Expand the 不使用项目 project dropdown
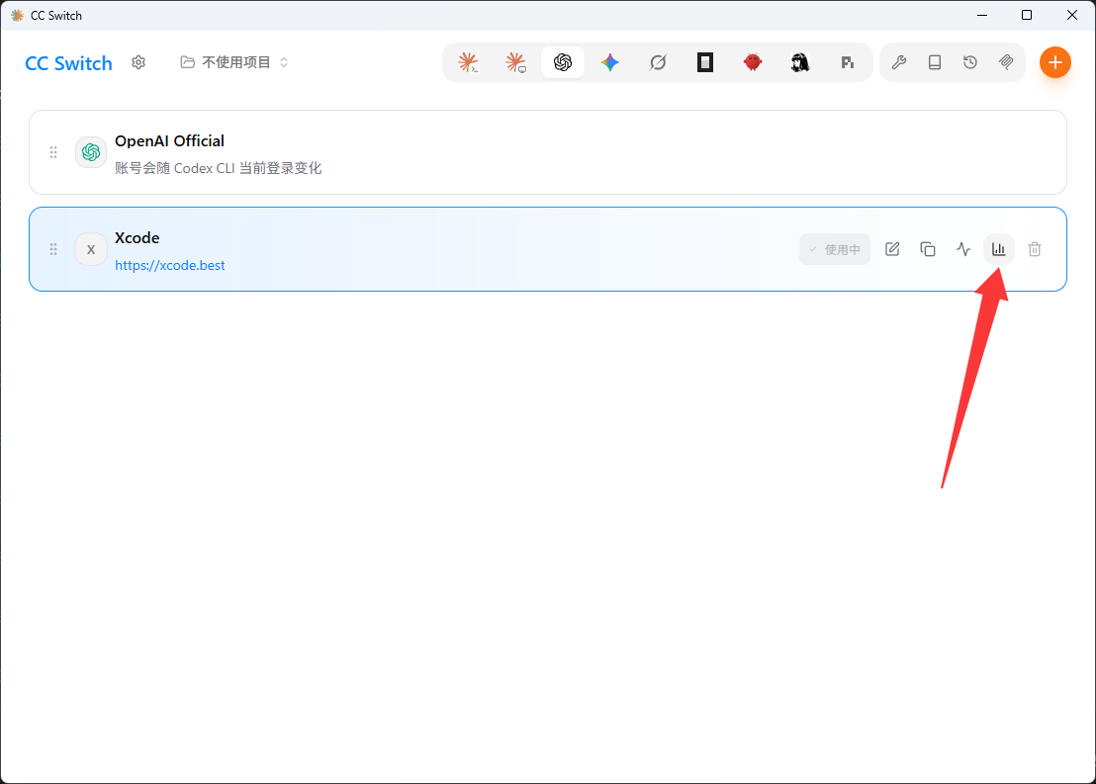This screenshot has width=1096, height=784. click(x=234, y=63)
